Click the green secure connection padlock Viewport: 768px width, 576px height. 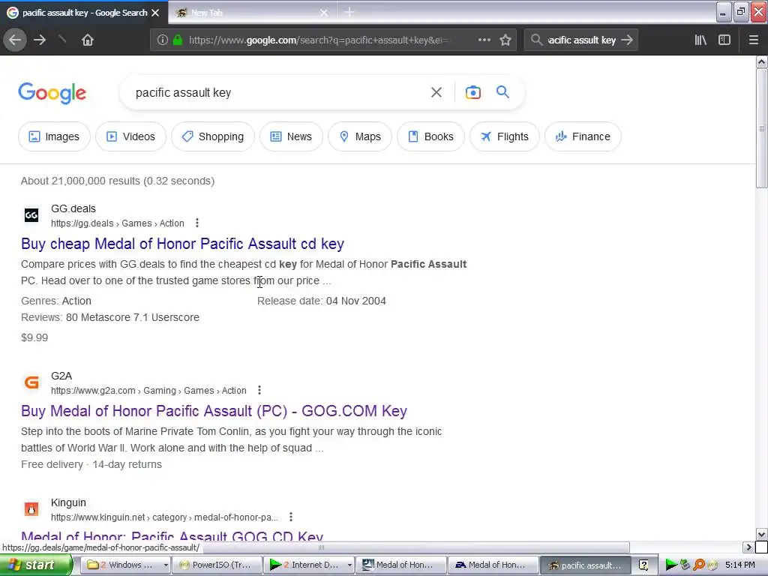click(178, 40)
